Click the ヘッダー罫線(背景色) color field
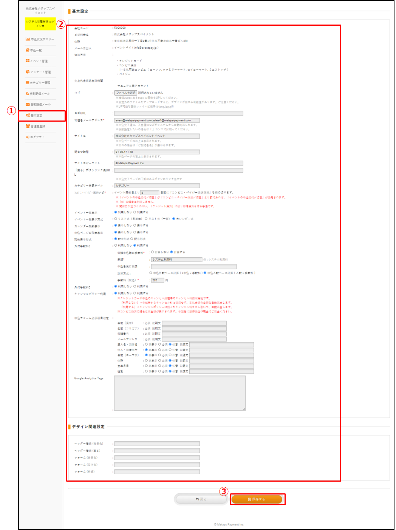Screen dimensions: 396x530 pyautogui.click(x=157, y=444)
